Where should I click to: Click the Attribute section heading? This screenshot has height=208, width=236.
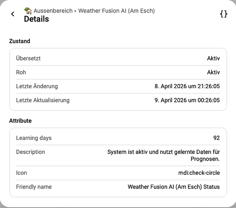(20, 121)
